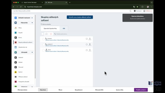Viewport: 165px width, 93px height.
Task: Open Zobrazit seznam zařízení for student 2
Action: (51, 46)
